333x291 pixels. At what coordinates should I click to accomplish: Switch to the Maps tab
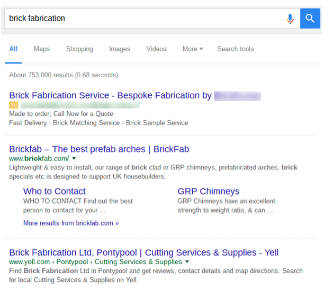click(42, 49)
